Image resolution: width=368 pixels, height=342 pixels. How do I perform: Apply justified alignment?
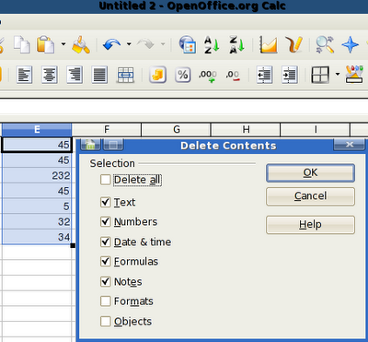[x=99, y=75]
